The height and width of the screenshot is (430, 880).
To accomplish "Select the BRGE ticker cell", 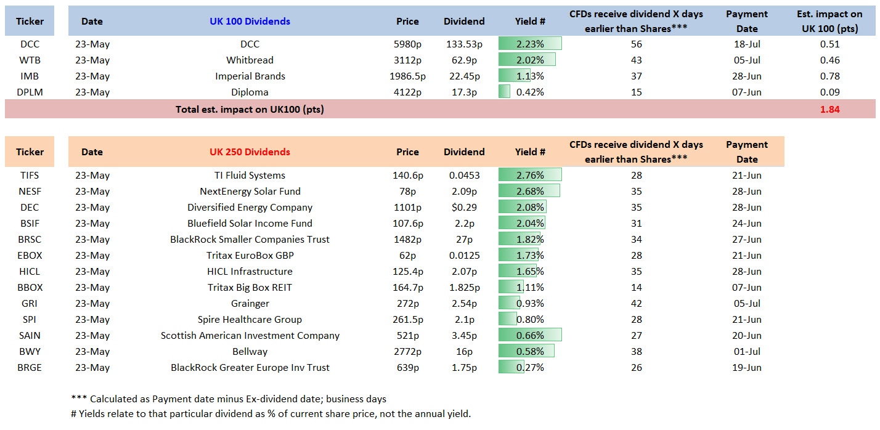I will coord(30,367).
